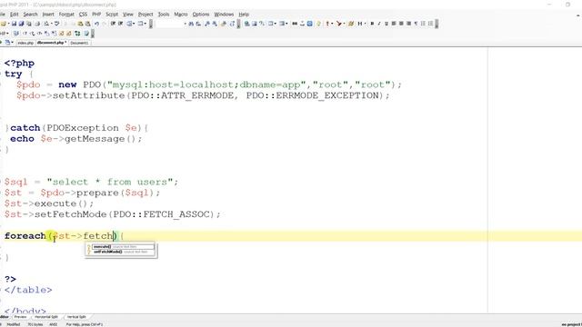Screen dimensions: 582x327
Task: Switch to the index.php tab
Action: pos(25,43)
